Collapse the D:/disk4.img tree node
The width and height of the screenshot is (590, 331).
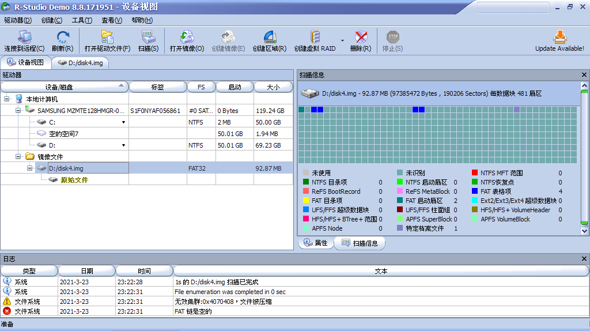click(x=30, y=168)
